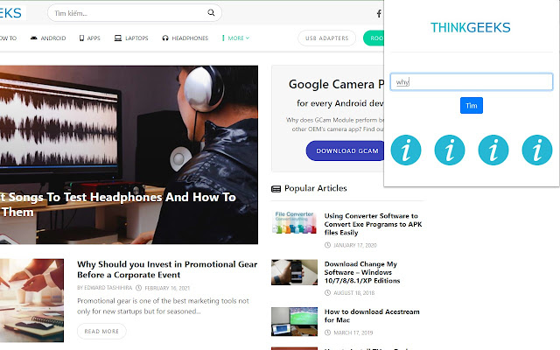
Task: Click the clock icon beside January 17, 2020
Action: pos(327,245)
